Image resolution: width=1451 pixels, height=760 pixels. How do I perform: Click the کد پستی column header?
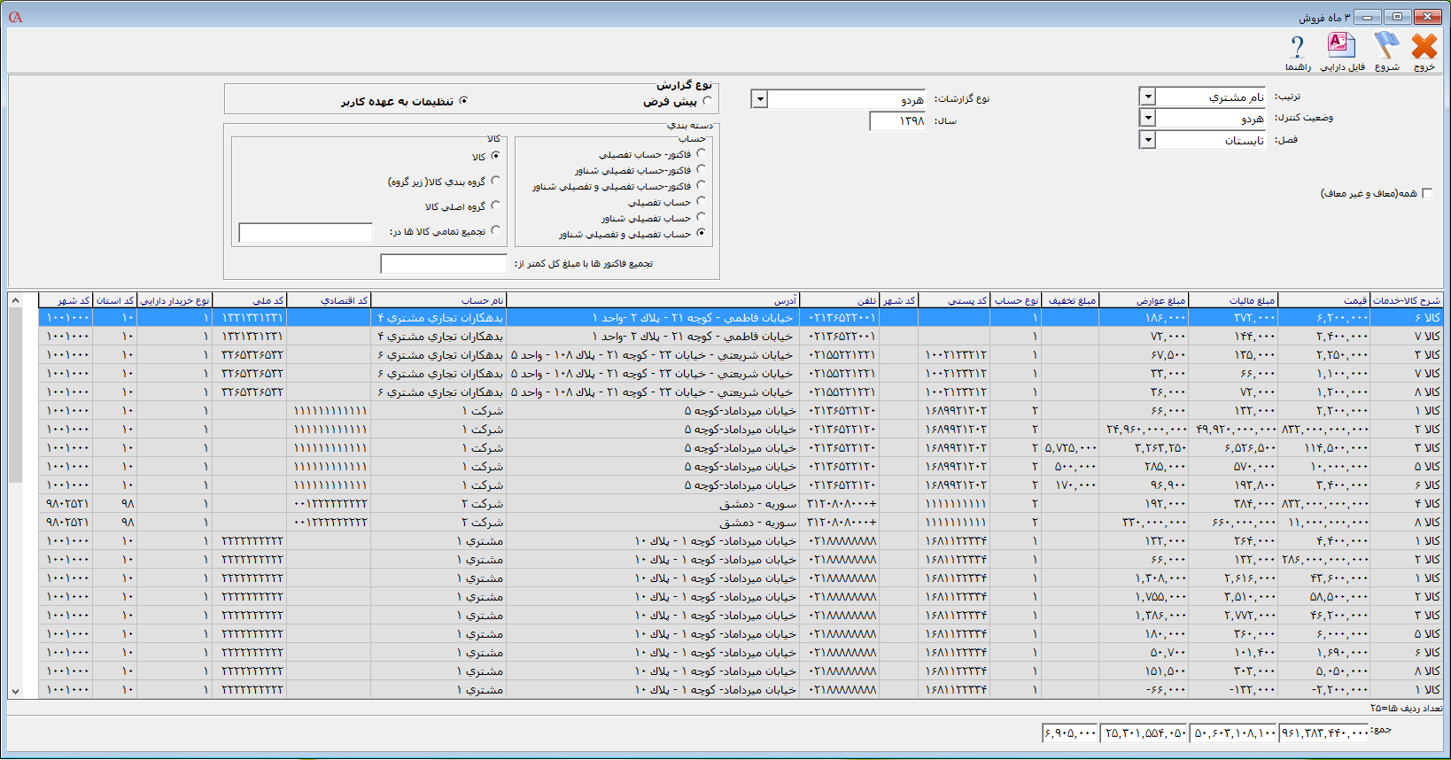pos(953,300)
